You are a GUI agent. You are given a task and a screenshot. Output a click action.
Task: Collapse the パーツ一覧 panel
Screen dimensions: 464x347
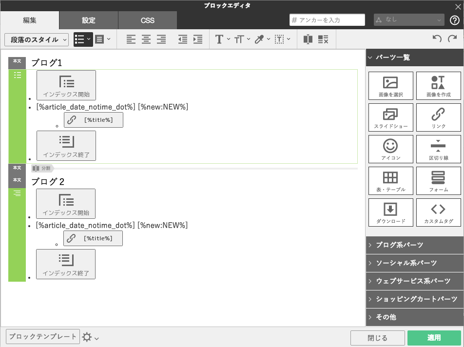click(415, 58)
